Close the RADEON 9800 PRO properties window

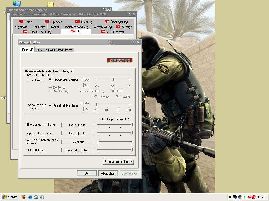click(x=134, y=14)
